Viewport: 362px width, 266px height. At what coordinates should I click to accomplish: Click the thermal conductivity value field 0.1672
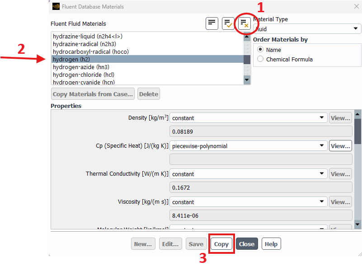261,187
